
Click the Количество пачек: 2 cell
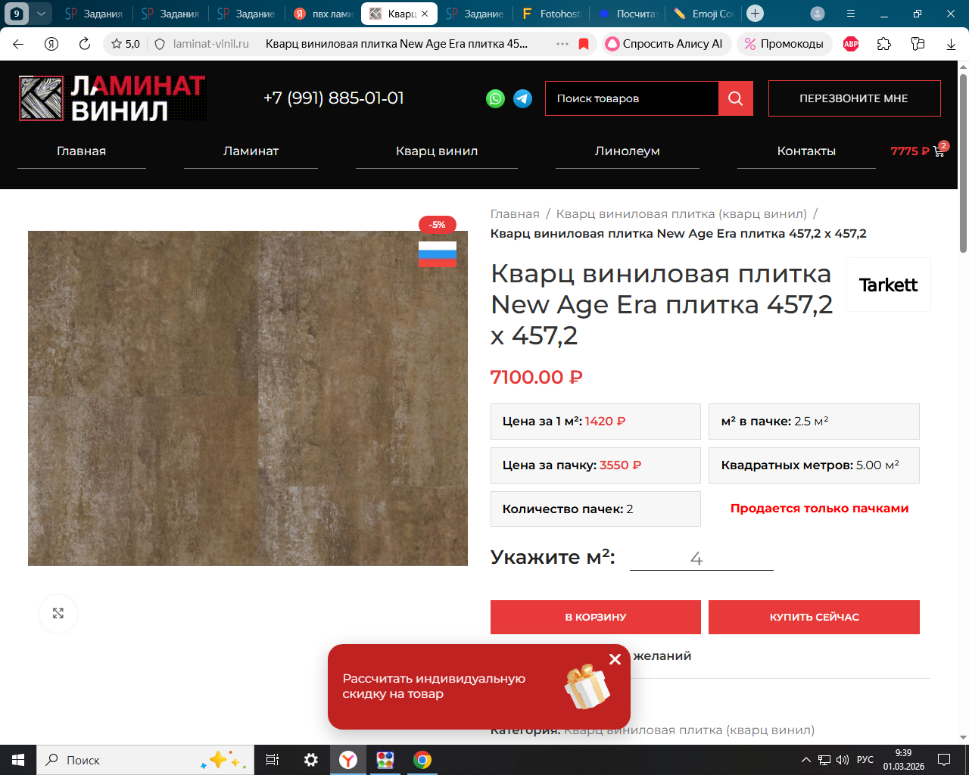(x=596, y=509)
